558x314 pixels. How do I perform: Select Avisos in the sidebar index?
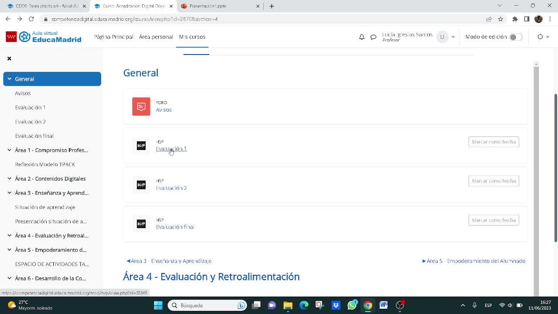pos(23,93)
